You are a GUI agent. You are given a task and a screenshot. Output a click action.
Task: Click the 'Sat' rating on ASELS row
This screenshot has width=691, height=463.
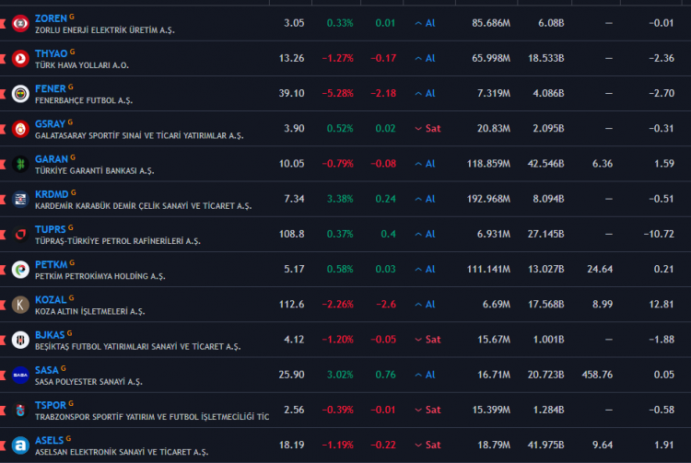tap(427, 446)
